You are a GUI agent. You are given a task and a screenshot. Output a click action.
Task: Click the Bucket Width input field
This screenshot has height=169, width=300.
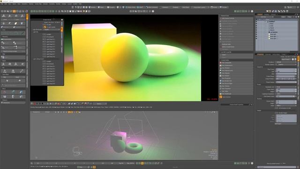click(286, 101)
